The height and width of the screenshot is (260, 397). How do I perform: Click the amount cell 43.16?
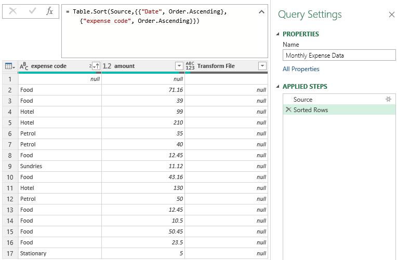pos(143,177)
